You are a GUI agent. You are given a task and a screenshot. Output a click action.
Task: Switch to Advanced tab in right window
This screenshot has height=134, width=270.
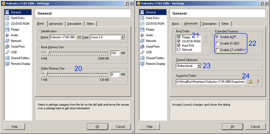pos(191,23)
